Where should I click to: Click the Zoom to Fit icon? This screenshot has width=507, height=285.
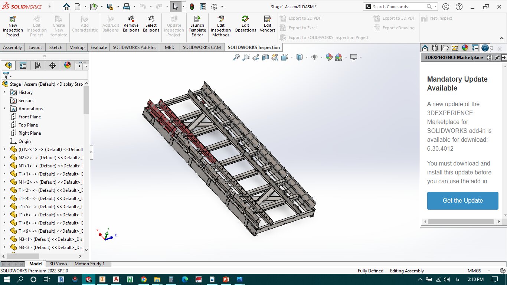(236, 57)
